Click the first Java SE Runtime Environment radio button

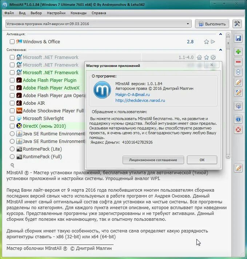click(x=12, y=134)
